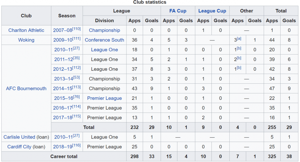Click the Premier League link for 2015–16

[x=104, y=98]
